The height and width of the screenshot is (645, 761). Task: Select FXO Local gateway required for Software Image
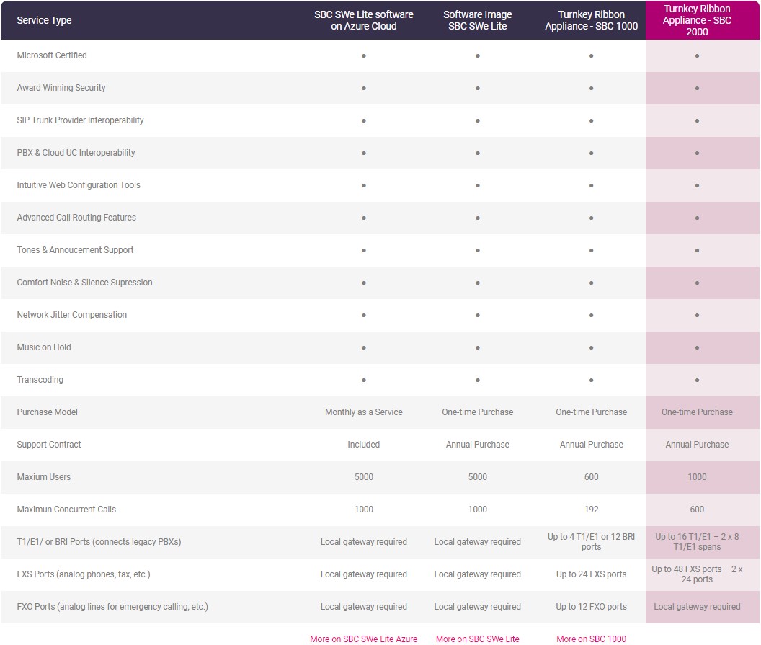[478, 607]
